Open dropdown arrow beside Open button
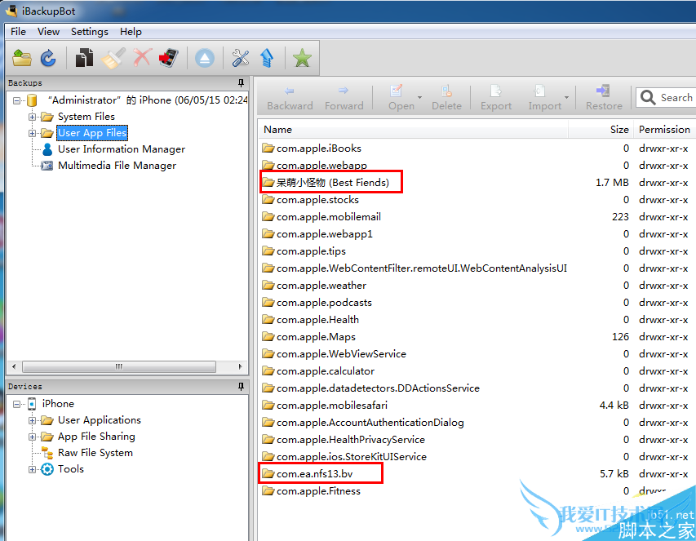 pos(419,97)
